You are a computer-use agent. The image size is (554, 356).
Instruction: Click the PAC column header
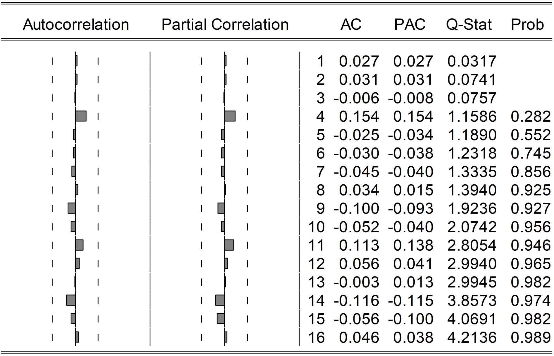[410, 25]
